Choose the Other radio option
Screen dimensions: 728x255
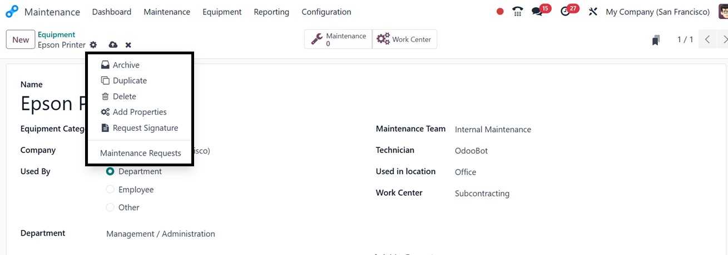(x=110, y=207)
